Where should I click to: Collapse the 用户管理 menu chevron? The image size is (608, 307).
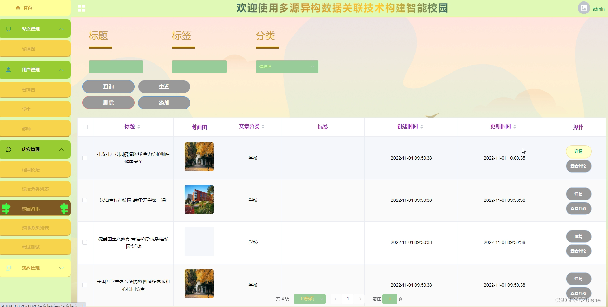click(61, 70)
